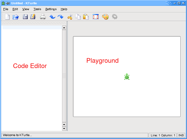This screenshot has height=139, width=187.
Task: Open the File menu
Action: click(6, 9)
